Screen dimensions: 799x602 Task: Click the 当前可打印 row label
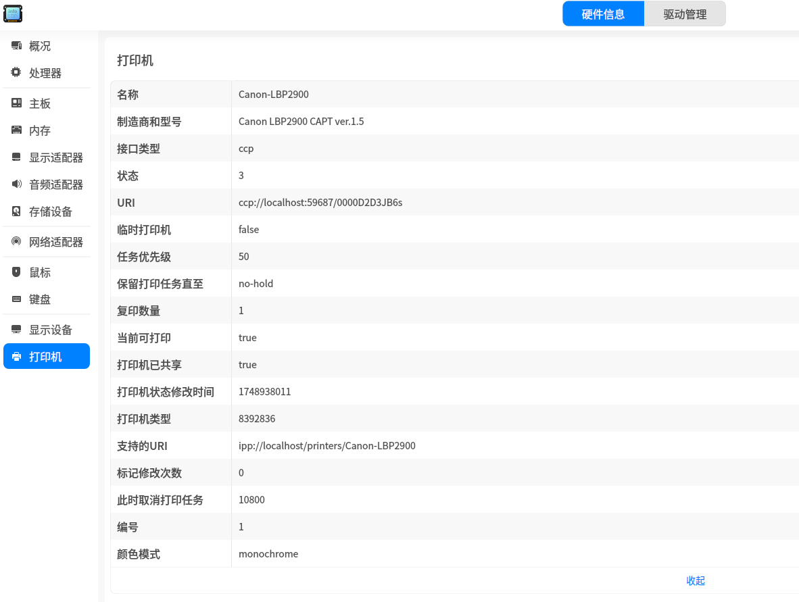coord(144,338)
